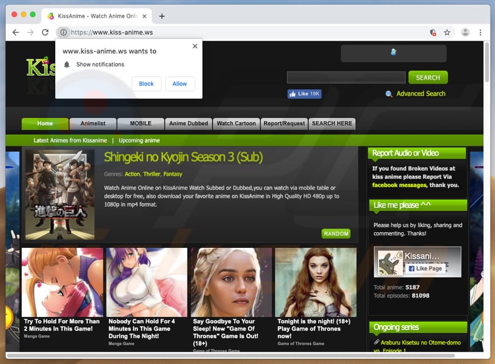Click the RANDOM button
Viewport: 495px width, 364px height.
click(336, 233)
